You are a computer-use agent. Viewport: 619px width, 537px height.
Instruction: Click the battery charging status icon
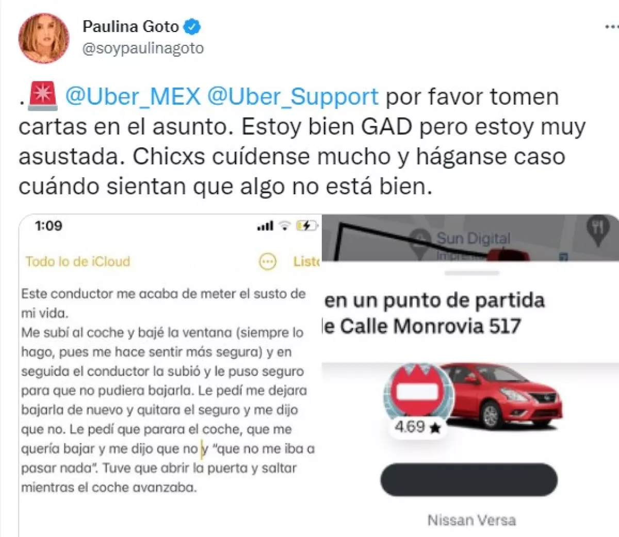point(307,226)
